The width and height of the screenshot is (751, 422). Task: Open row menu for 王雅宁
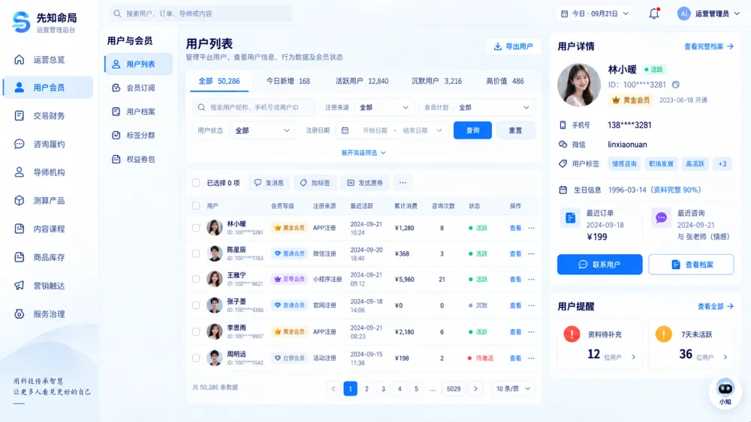(531, 279)
